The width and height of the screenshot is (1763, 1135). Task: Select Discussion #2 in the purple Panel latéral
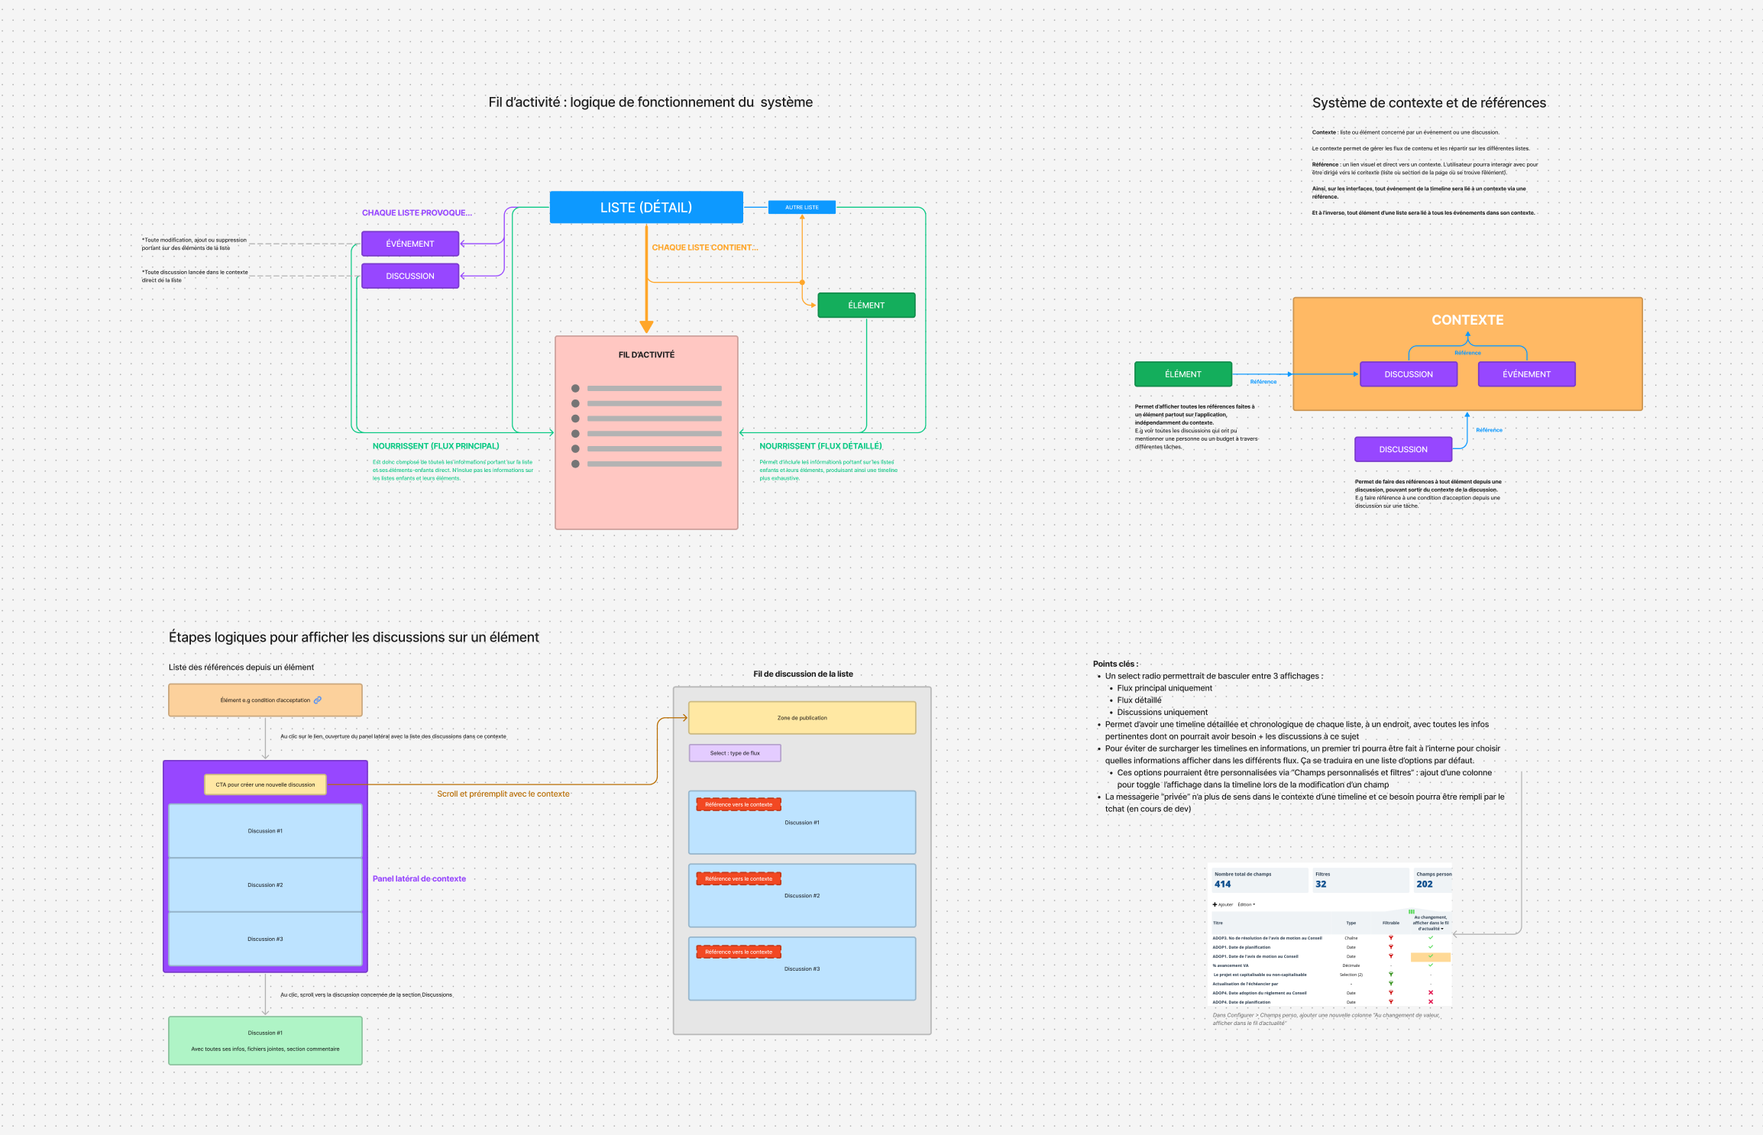(x=265, y=884)
